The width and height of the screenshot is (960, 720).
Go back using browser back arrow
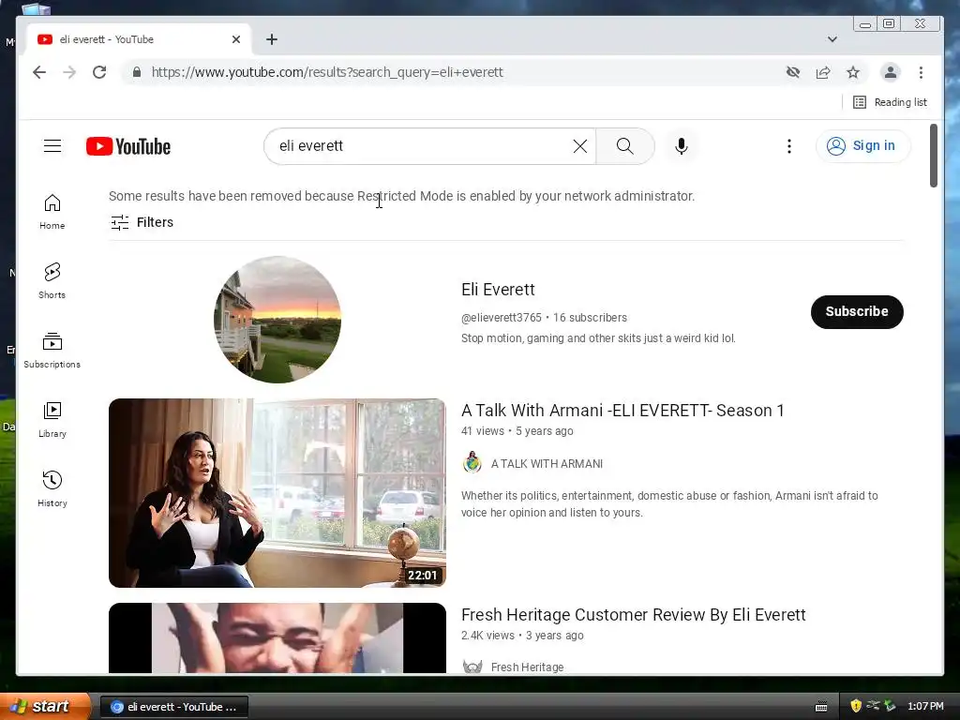[39, 72]
